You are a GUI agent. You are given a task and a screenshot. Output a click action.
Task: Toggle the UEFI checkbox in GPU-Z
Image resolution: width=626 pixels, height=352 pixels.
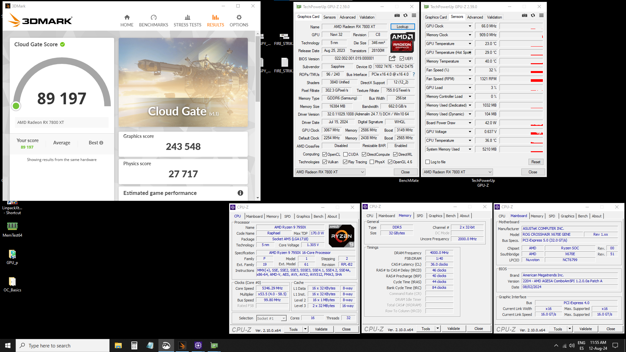tap(402, 59)
